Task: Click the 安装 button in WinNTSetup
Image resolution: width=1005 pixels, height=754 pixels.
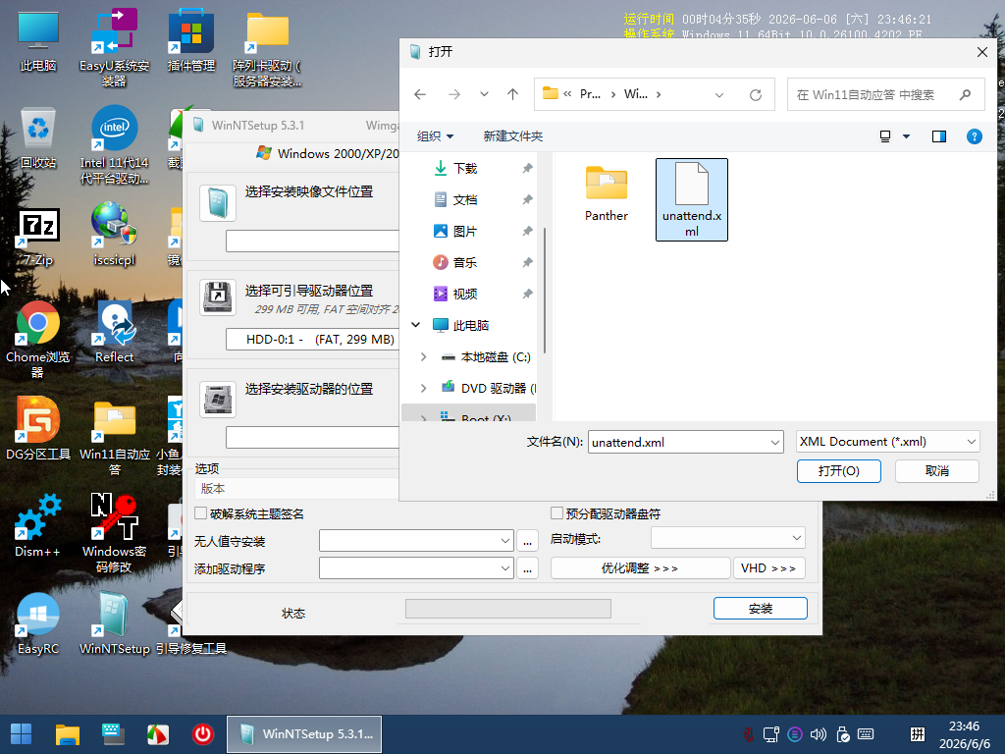Action: point(761,609)
